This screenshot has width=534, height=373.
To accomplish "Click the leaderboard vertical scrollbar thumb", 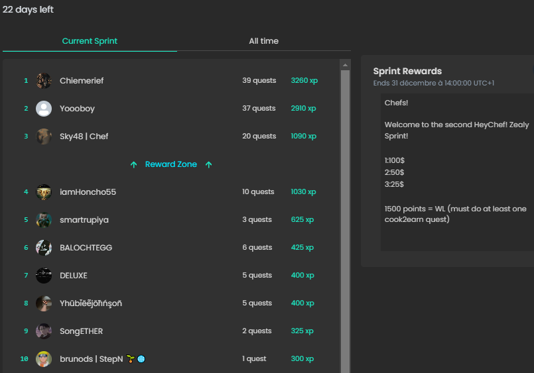I will click(x=346, y=221).
